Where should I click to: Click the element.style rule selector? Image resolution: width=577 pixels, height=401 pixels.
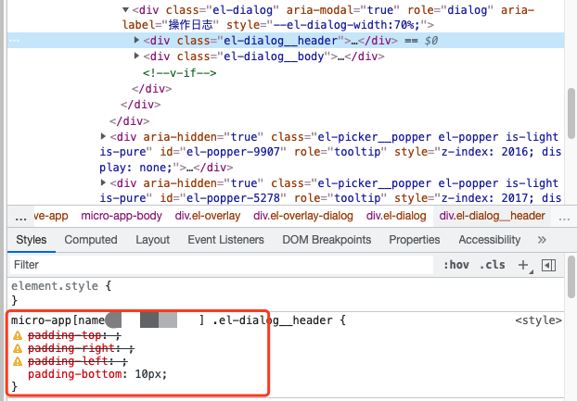coord(55,285)
